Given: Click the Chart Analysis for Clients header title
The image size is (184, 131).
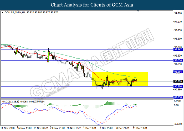Looking at the screenshot, I should [92, 5].
